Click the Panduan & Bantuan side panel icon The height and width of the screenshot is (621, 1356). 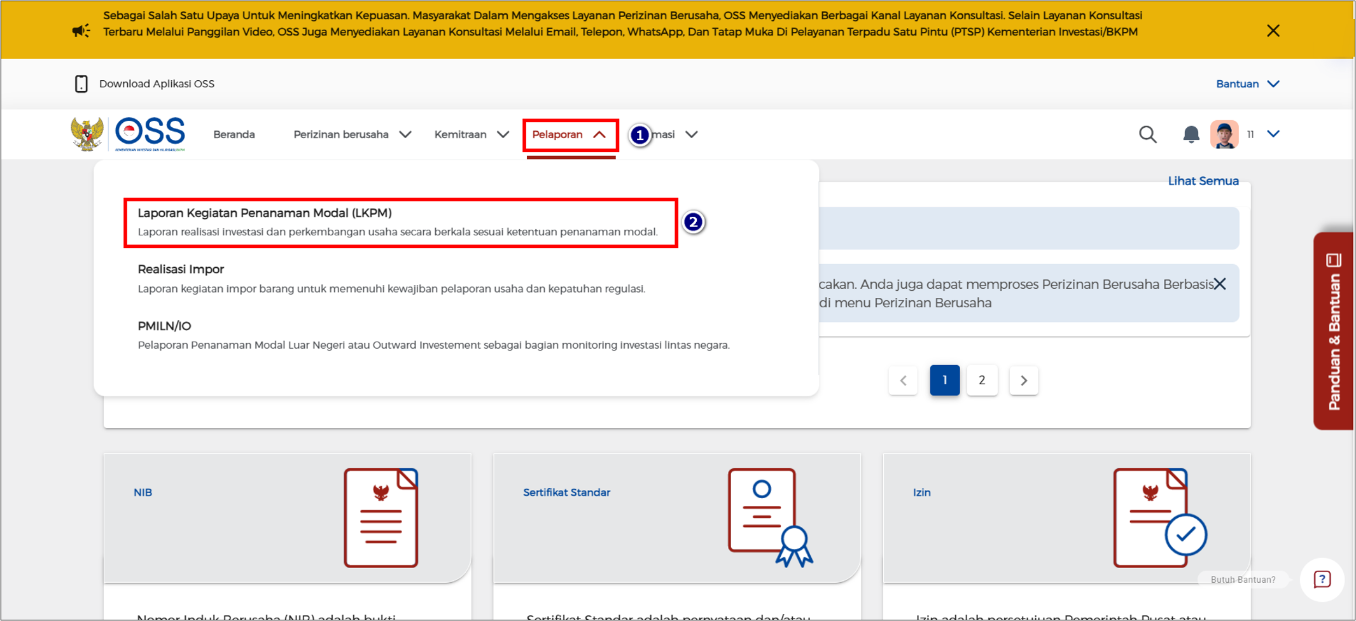pyautogui.click(x=1334, y=260)
